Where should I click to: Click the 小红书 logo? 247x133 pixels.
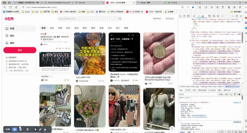click(9, 19)
